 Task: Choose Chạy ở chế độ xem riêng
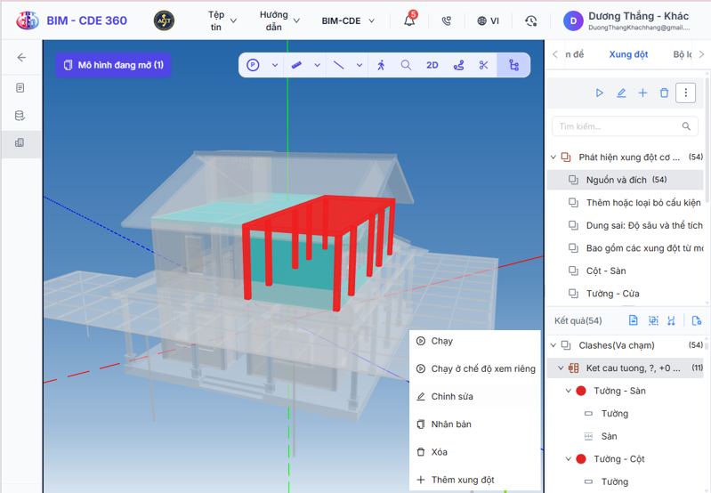(x=475, y=368)
